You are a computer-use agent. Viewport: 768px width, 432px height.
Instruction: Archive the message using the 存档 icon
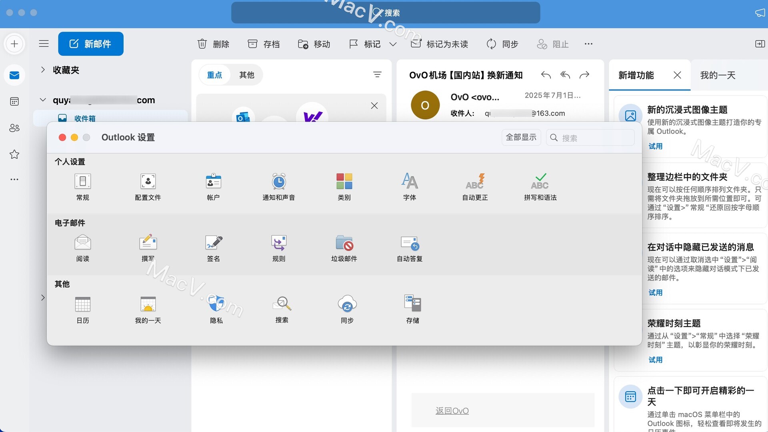point(263,44)
